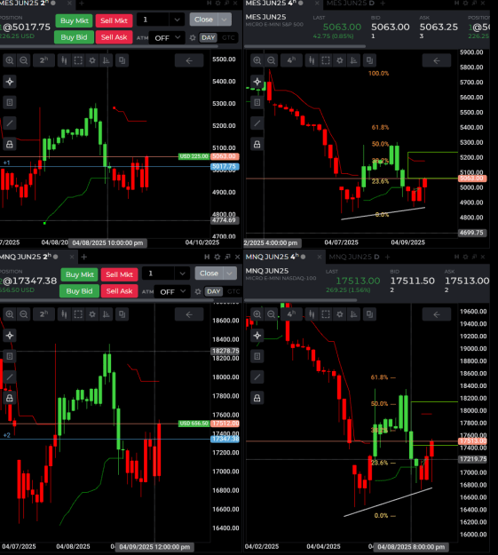Click the back arrow on MNQ 4h chart

click(x=437, y=314)
